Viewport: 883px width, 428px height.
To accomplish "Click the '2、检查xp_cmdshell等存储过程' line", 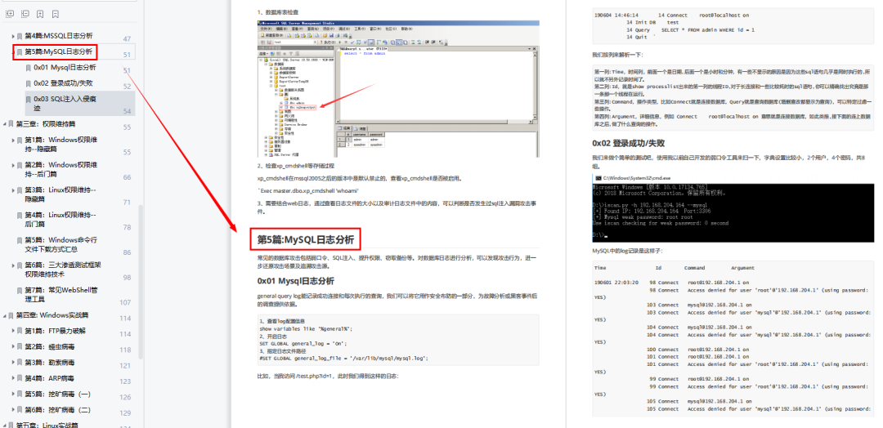I will coord(296,166).
